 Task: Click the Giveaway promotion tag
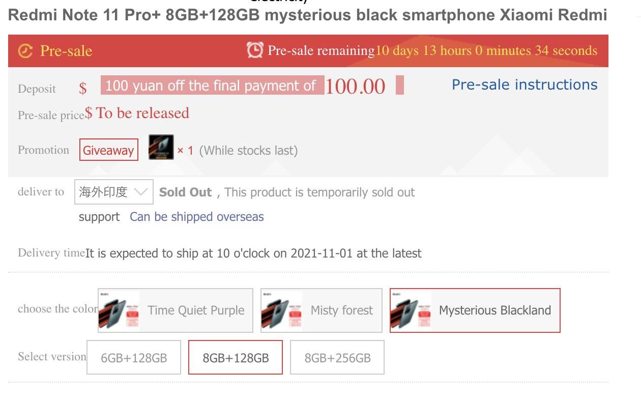(108, 150)
